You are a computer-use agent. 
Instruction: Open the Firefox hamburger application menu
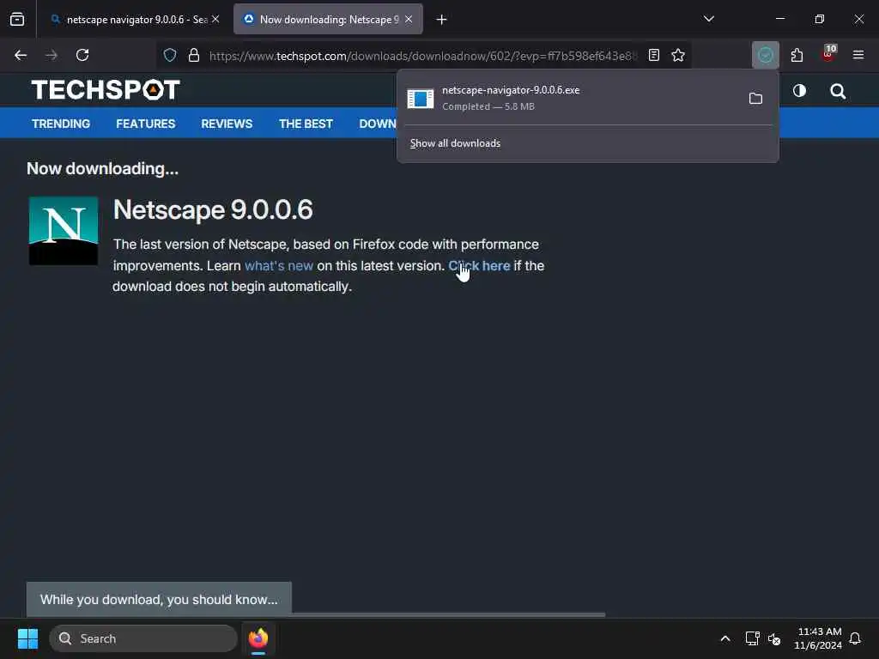[858, 55]
